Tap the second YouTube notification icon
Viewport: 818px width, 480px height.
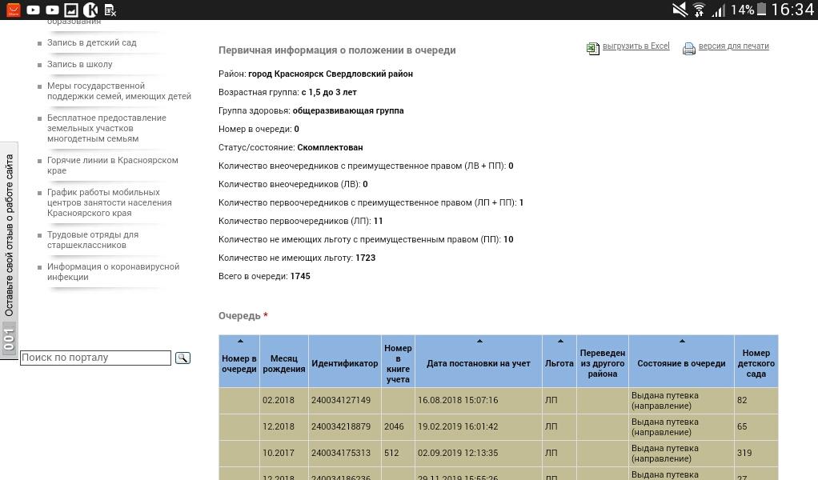coord(52,10)
